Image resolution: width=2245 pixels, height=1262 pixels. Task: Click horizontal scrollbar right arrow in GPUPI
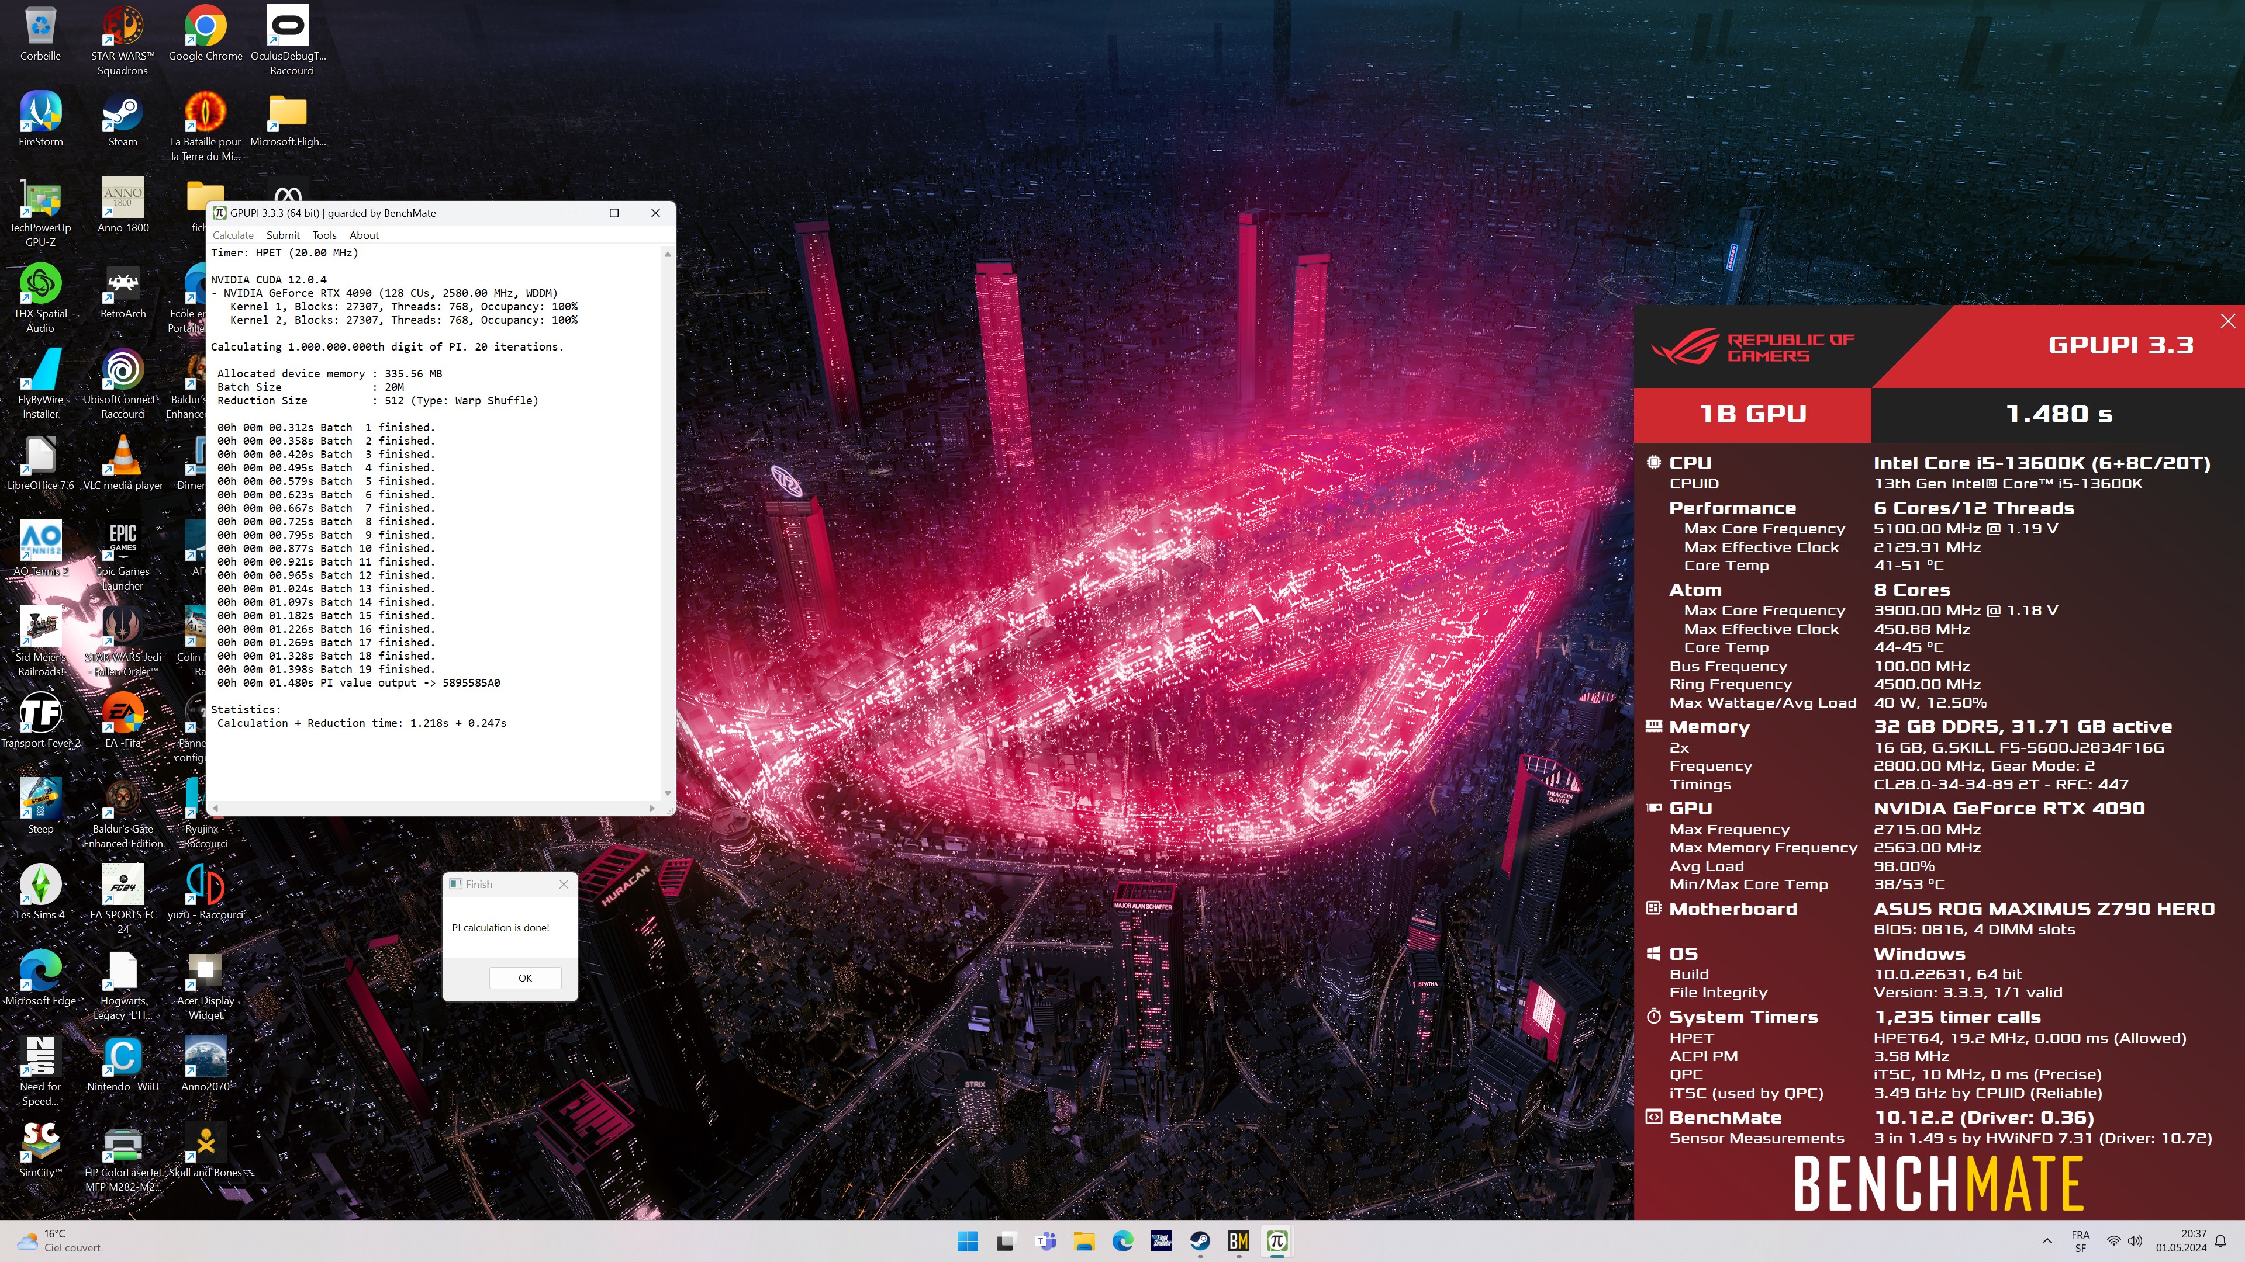(652, 808)
